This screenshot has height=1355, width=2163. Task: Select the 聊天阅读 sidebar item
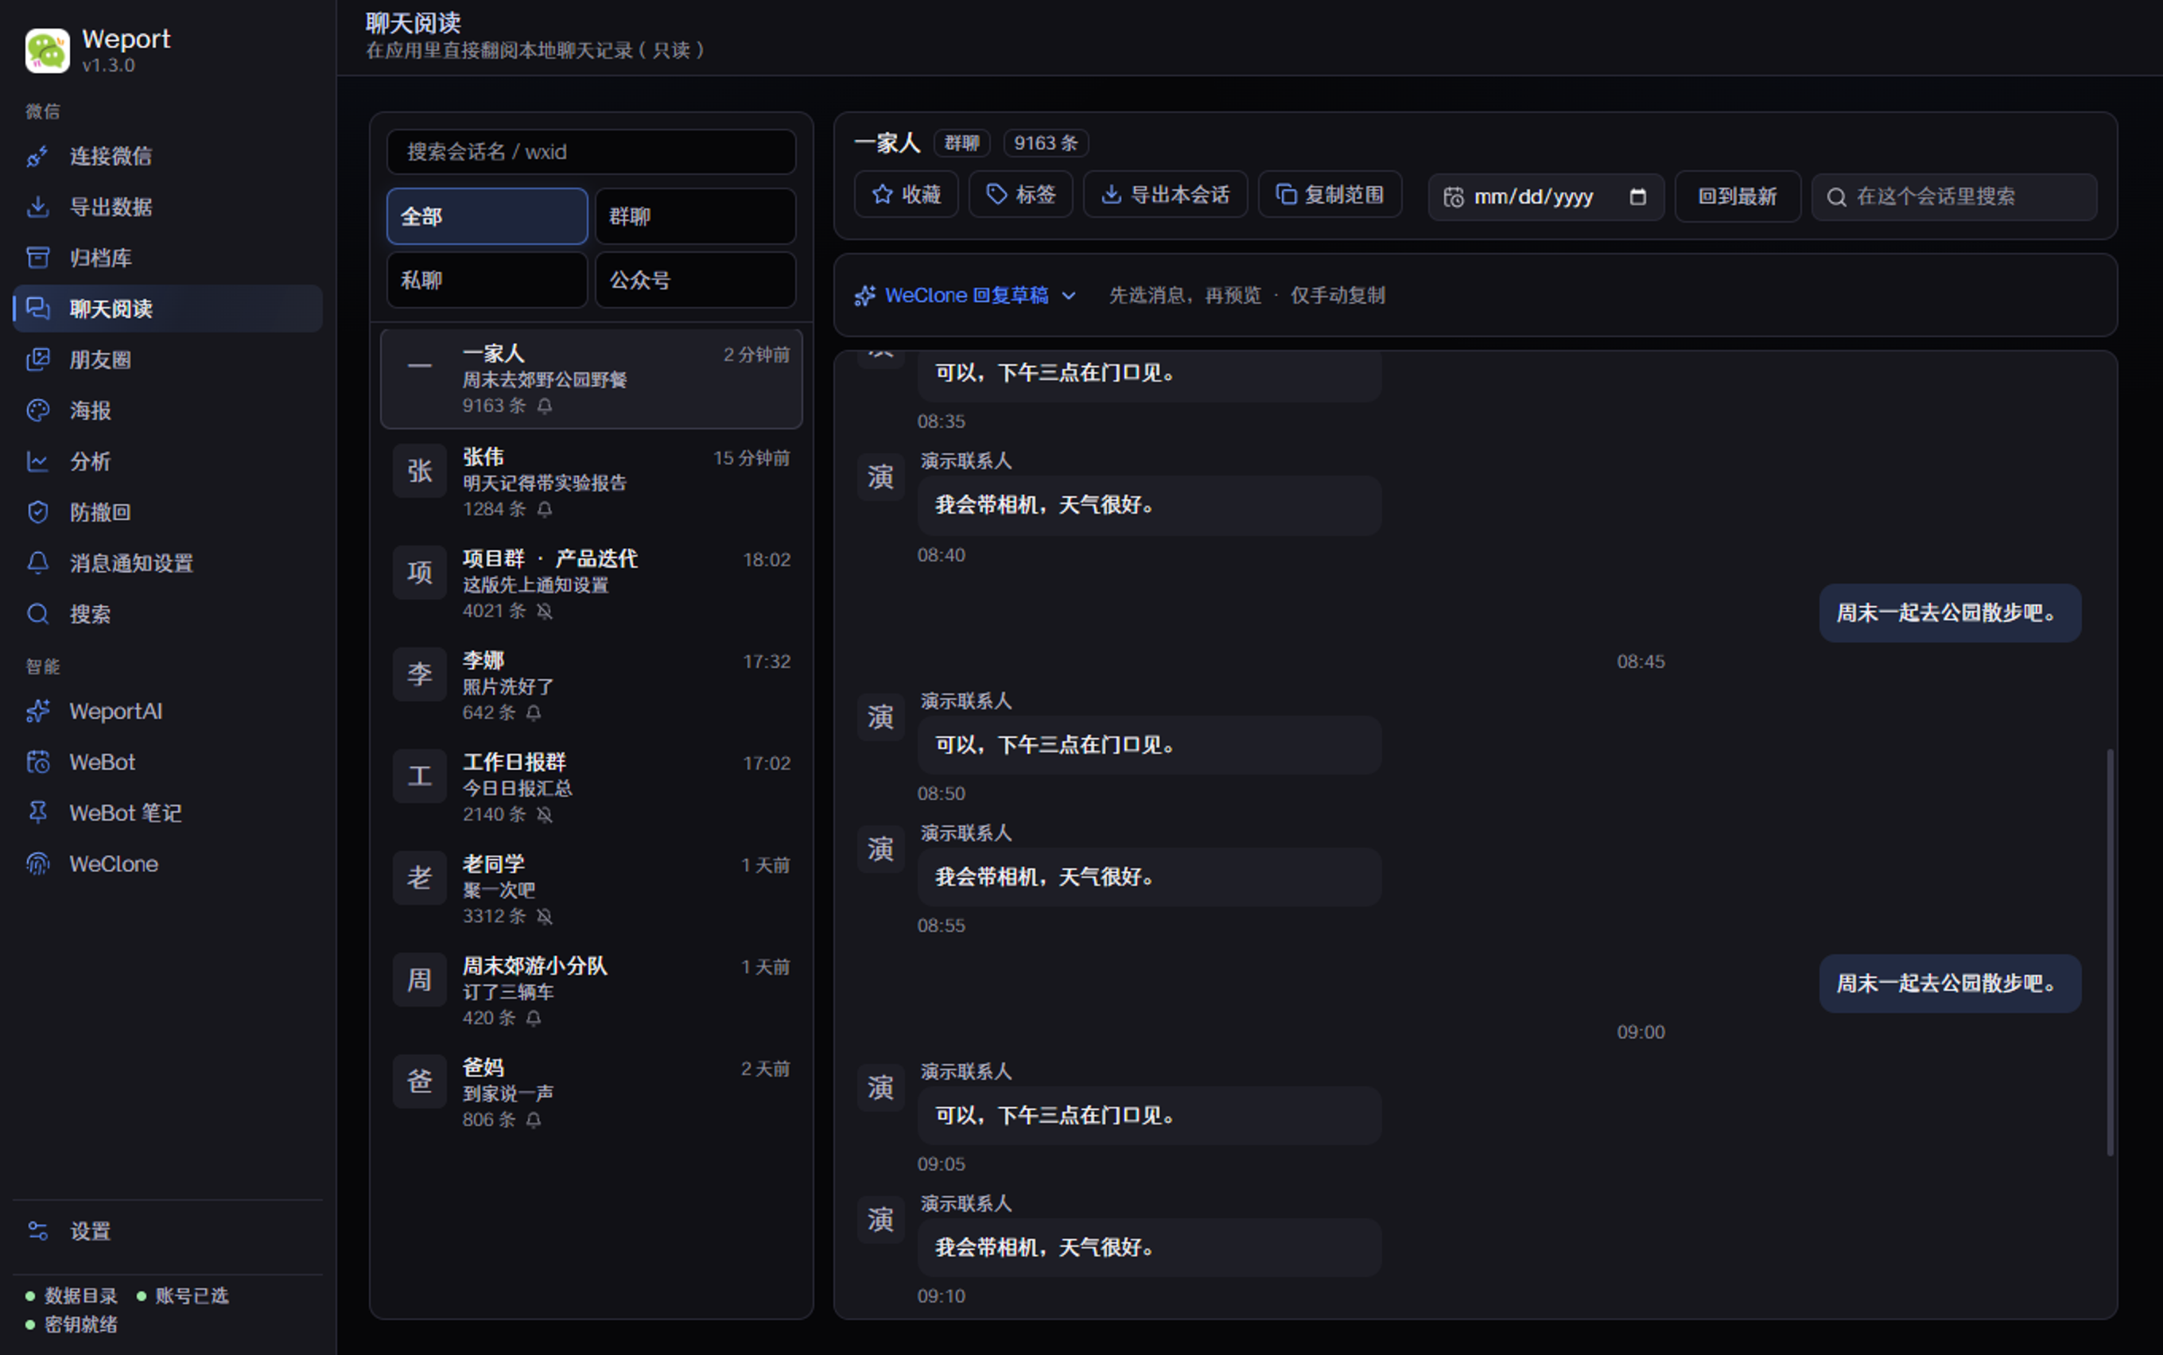click(169, 309)
